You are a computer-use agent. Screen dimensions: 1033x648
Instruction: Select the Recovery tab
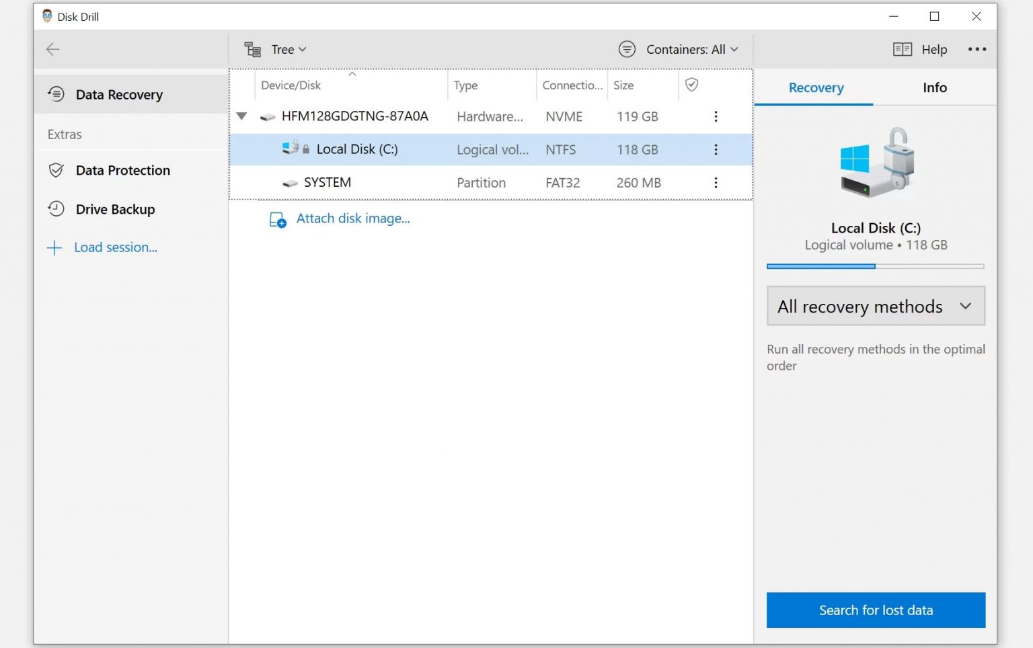[x=815, y=87]
